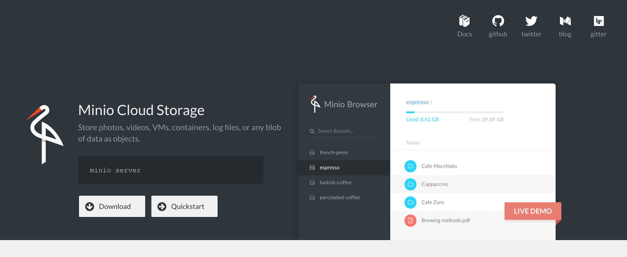Click the Minio Browser title text
The image size is (627, 257).
pyautogui.click(x=350, y=104)
